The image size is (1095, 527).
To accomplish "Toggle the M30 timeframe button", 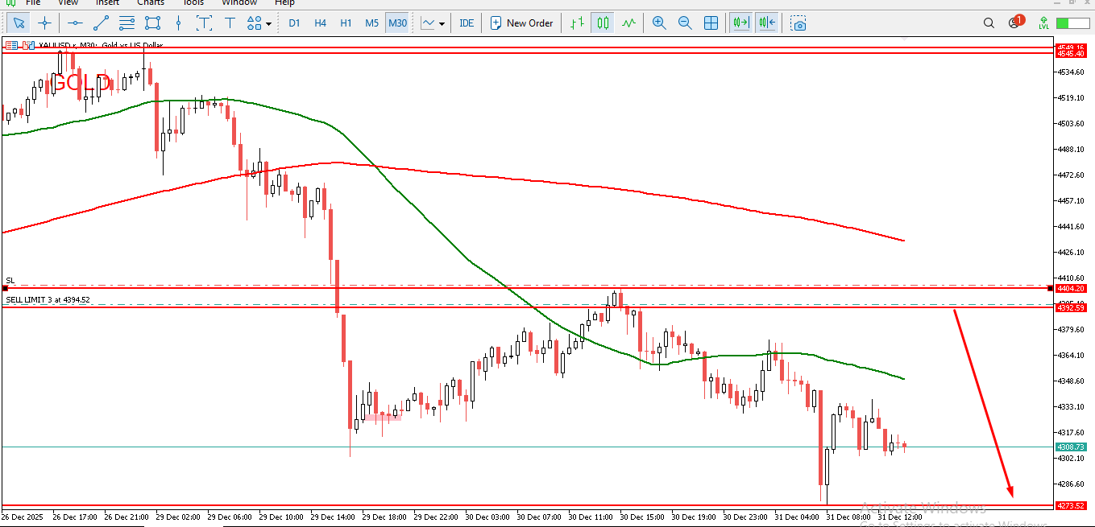I will pos(398,23).
